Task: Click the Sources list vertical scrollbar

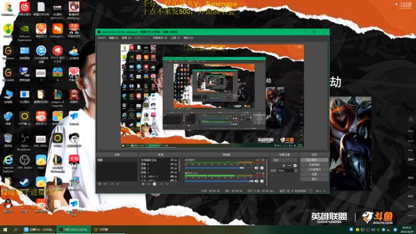Action: pyautogui.click(x=180, y=165)
